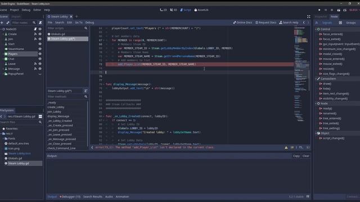Toggle visibility of Join node

(x=40, y=39)
